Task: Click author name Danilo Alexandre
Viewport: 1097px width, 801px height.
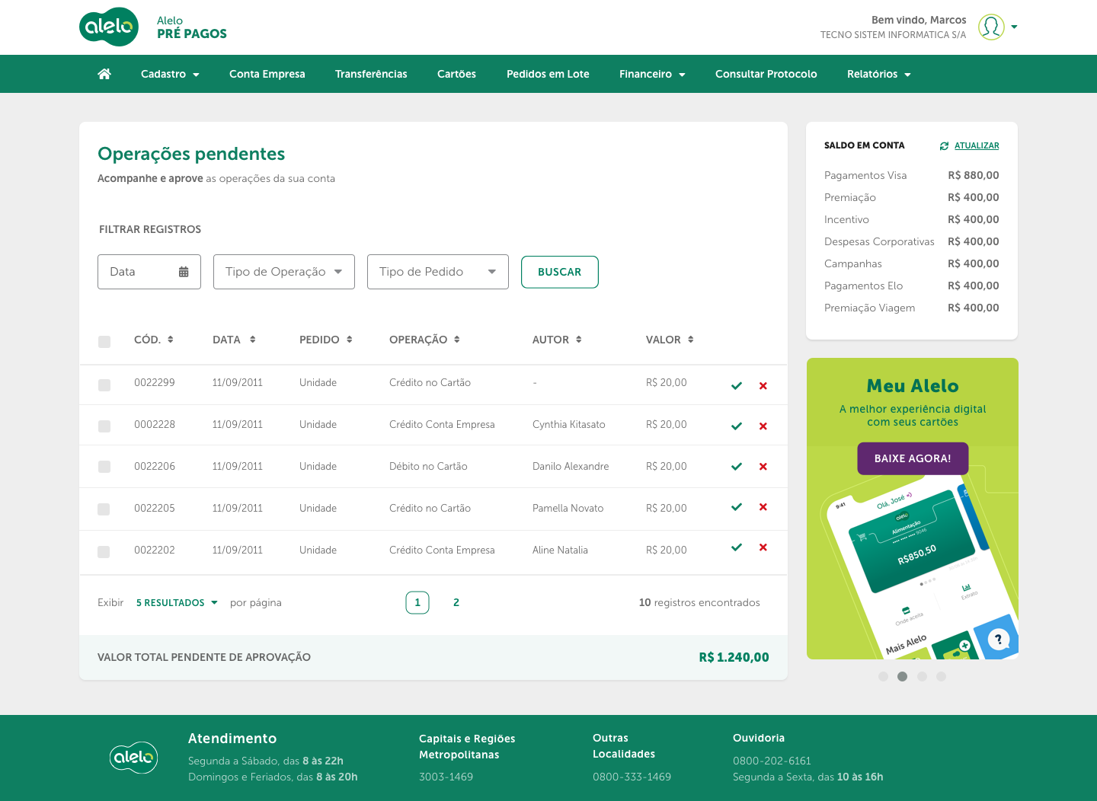Action: tap(571, 467)
